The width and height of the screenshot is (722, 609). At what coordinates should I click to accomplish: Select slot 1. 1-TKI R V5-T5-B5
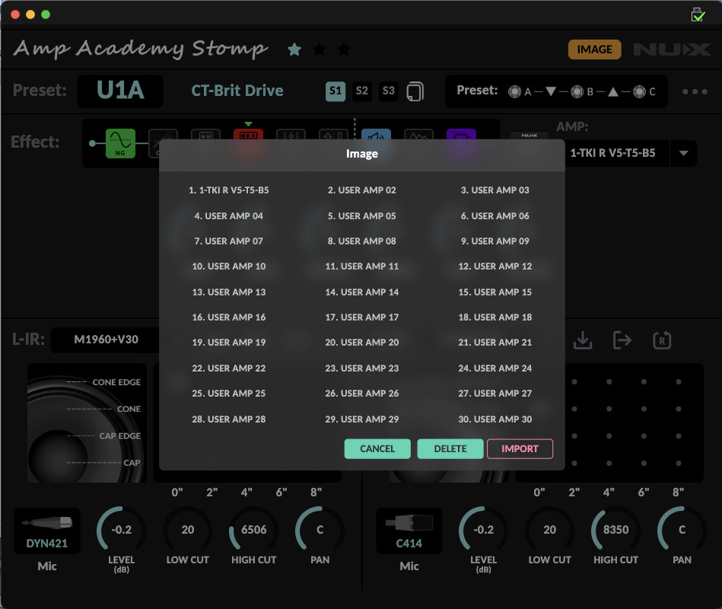pyautogui.click(x=229, y=190)
